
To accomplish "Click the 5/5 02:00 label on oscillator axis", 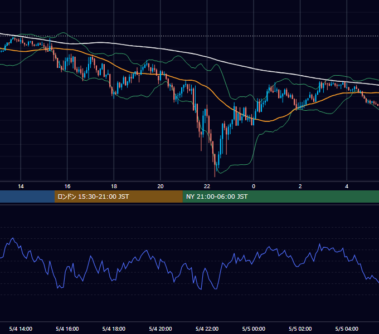I will coord(300,328).
